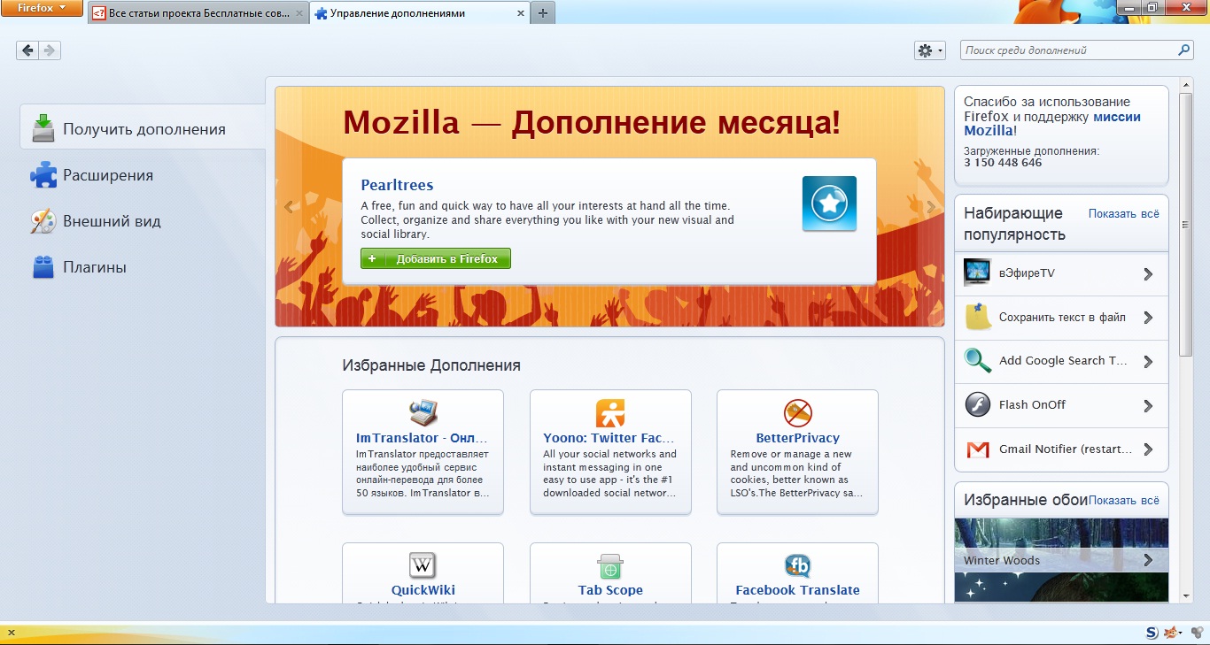
Task: Go back with the left arrow button
Action: coord(27,50)
